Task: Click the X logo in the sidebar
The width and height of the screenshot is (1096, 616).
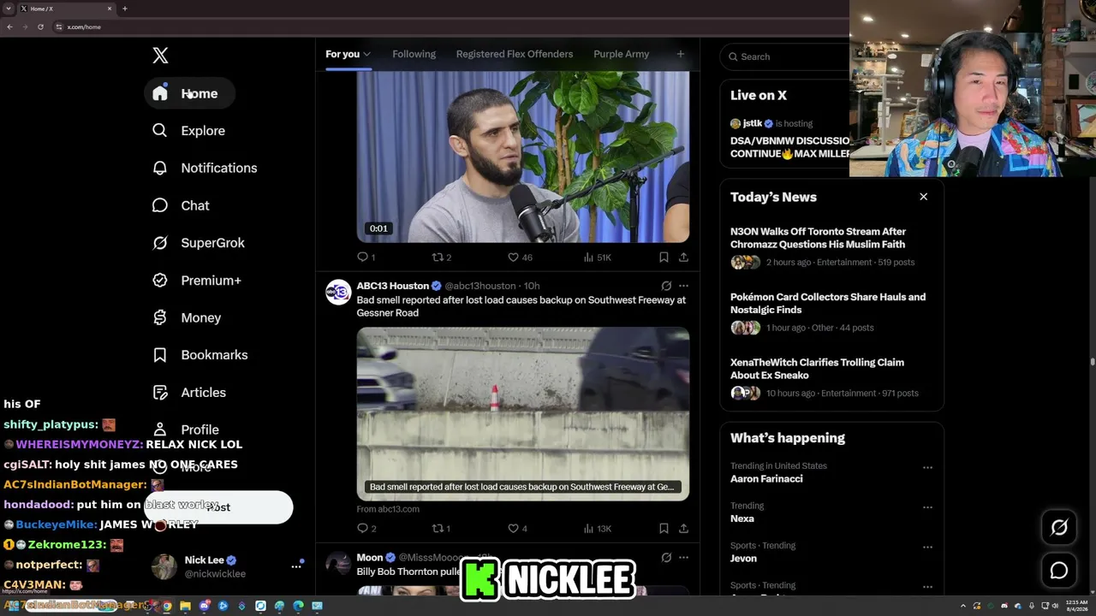Action: tap(160, 56)
